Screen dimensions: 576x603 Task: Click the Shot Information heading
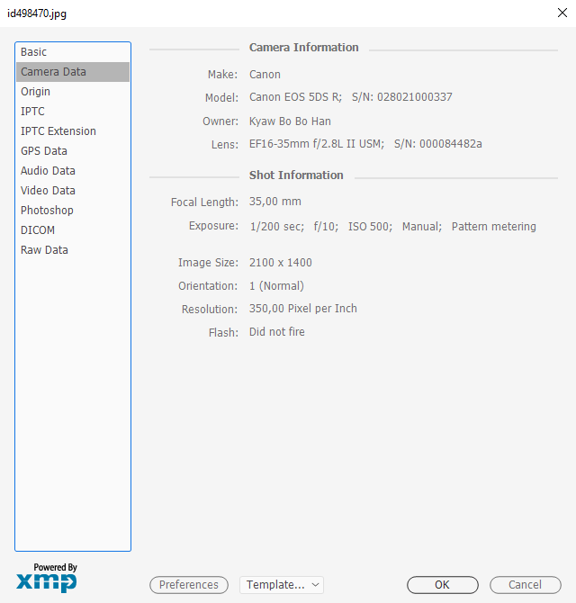click(x=296, y=175)
